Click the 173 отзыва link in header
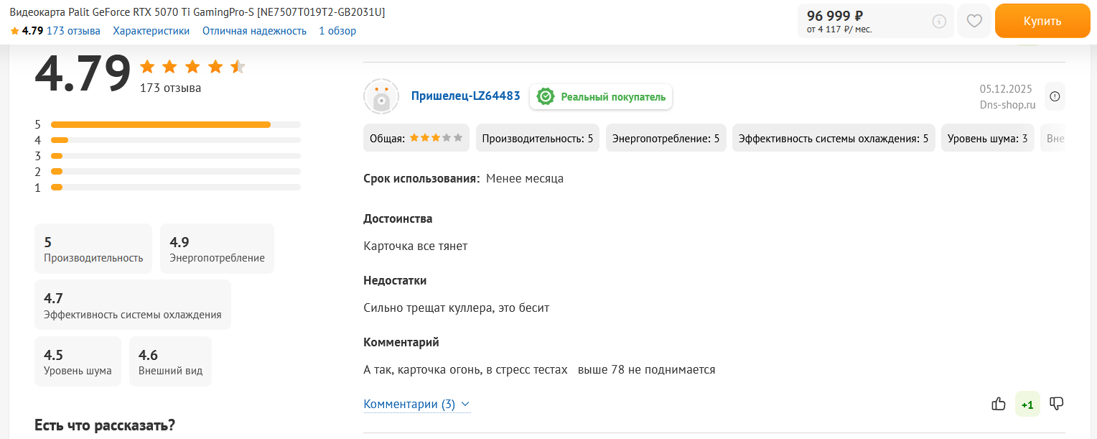Screen dimensions: 1097x439 click(x=73, y=31)
